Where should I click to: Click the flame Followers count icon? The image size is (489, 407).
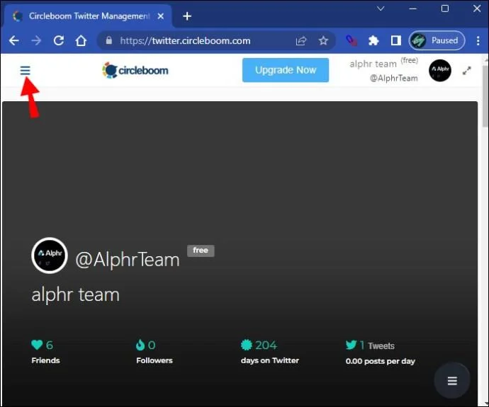(140, 345)
